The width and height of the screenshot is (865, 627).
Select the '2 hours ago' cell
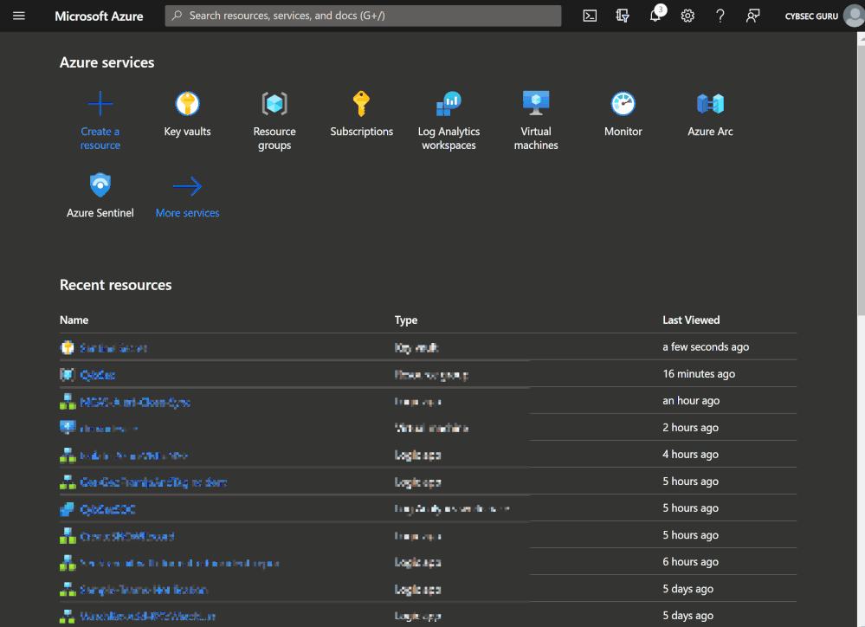coord(691,427)
